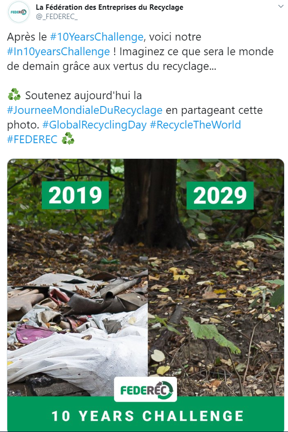
Task: Open the #RecycleTheWorld hashtag
Action: (x=196, y=125)
